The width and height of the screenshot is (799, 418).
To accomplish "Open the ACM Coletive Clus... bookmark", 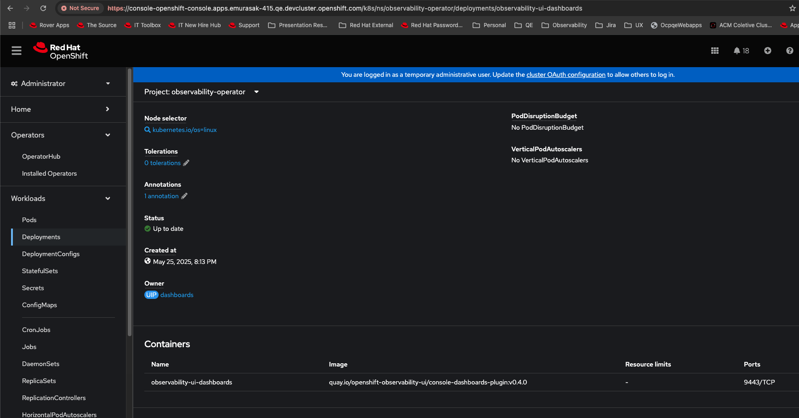I will 741,25.
